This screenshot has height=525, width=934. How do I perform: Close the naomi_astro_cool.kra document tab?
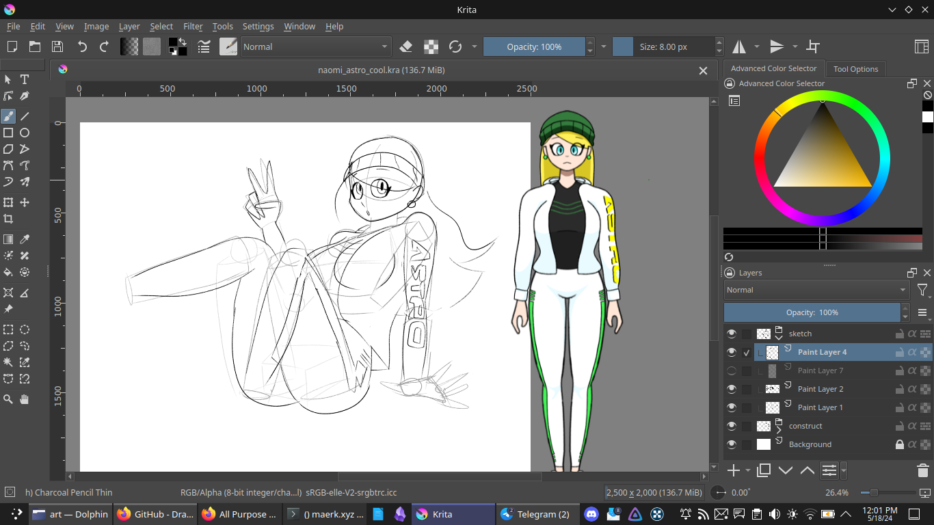click(x=703, y=70)
